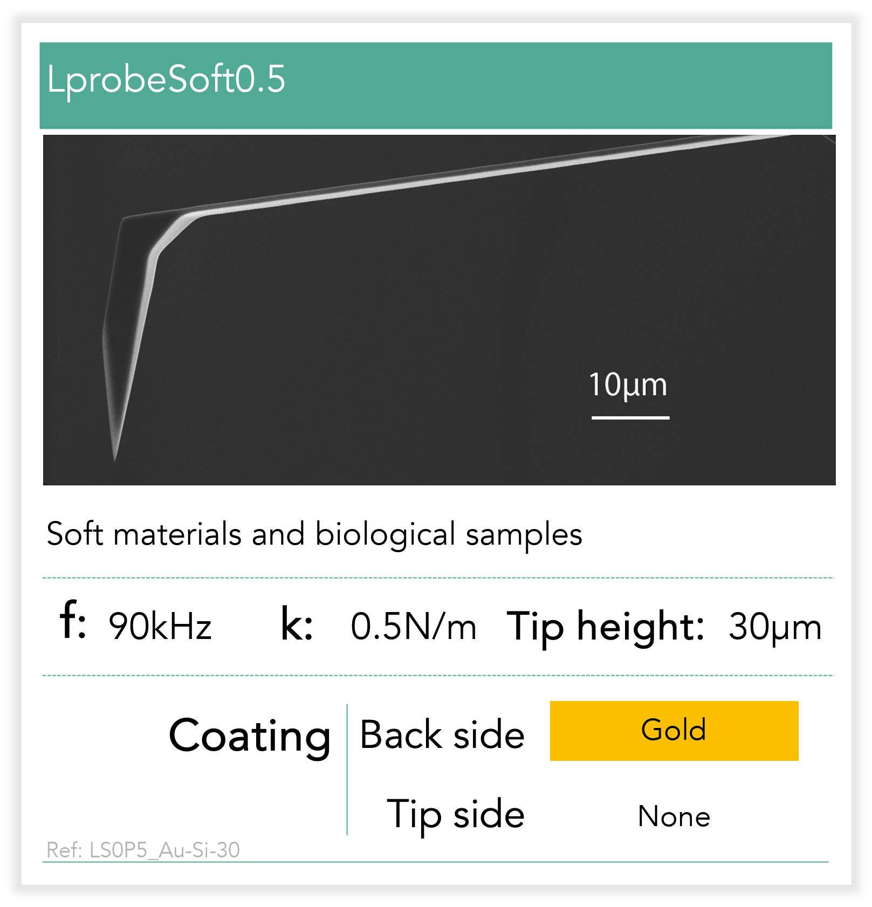Click the 10µm scale label
The height and width of the screenshot is (907, 872).
[x=628, y=385]
